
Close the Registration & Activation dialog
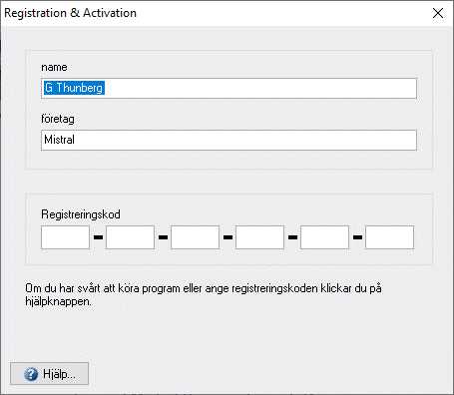point(438,13)
